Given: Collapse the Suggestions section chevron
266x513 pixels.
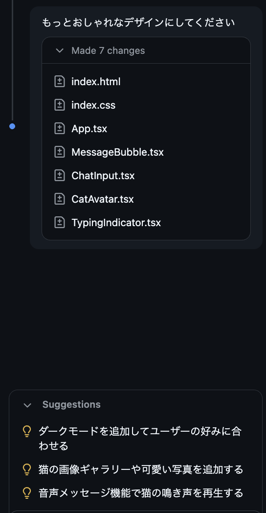Looking at the screenshot, I should [27, 405].
